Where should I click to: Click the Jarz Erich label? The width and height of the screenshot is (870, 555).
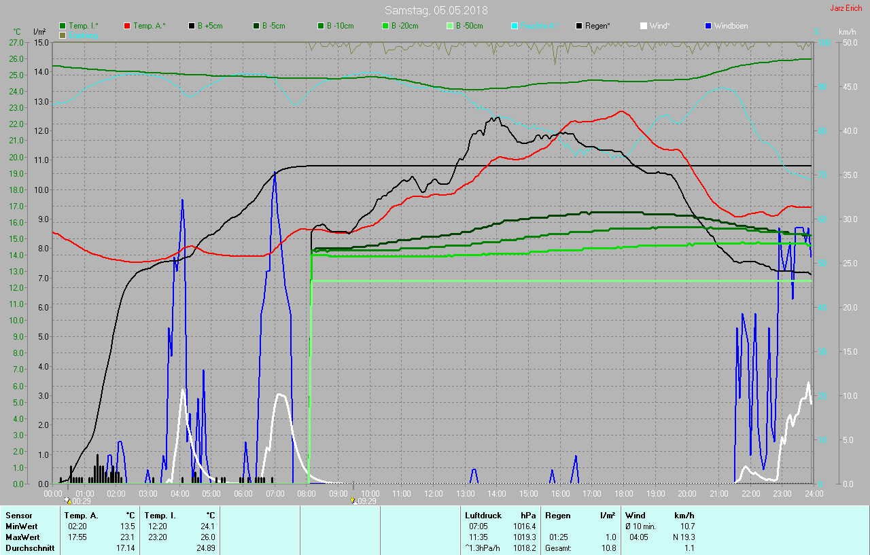pos(846,8)
